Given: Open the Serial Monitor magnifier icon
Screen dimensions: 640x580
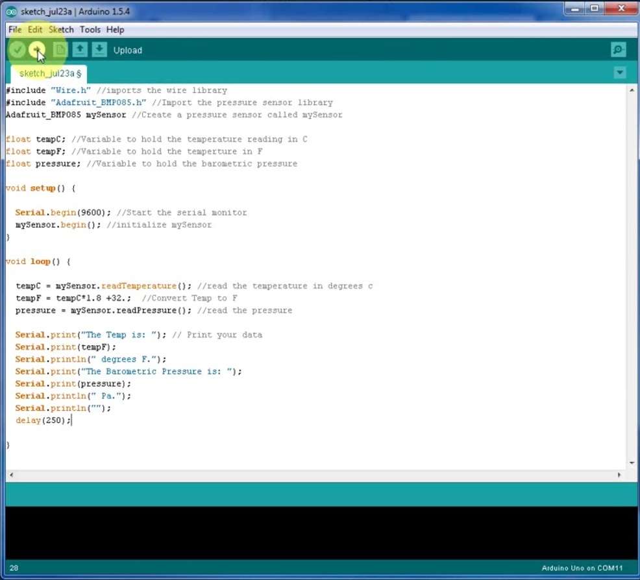Looking at the screenshot, I should pos(619,50).
